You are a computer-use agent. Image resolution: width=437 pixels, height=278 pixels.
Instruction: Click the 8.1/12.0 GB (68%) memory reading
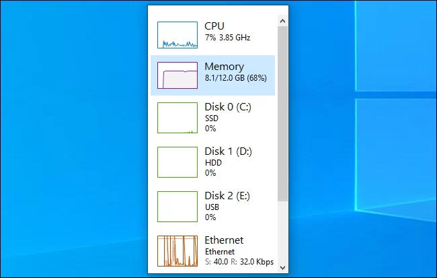click(235, 78)
